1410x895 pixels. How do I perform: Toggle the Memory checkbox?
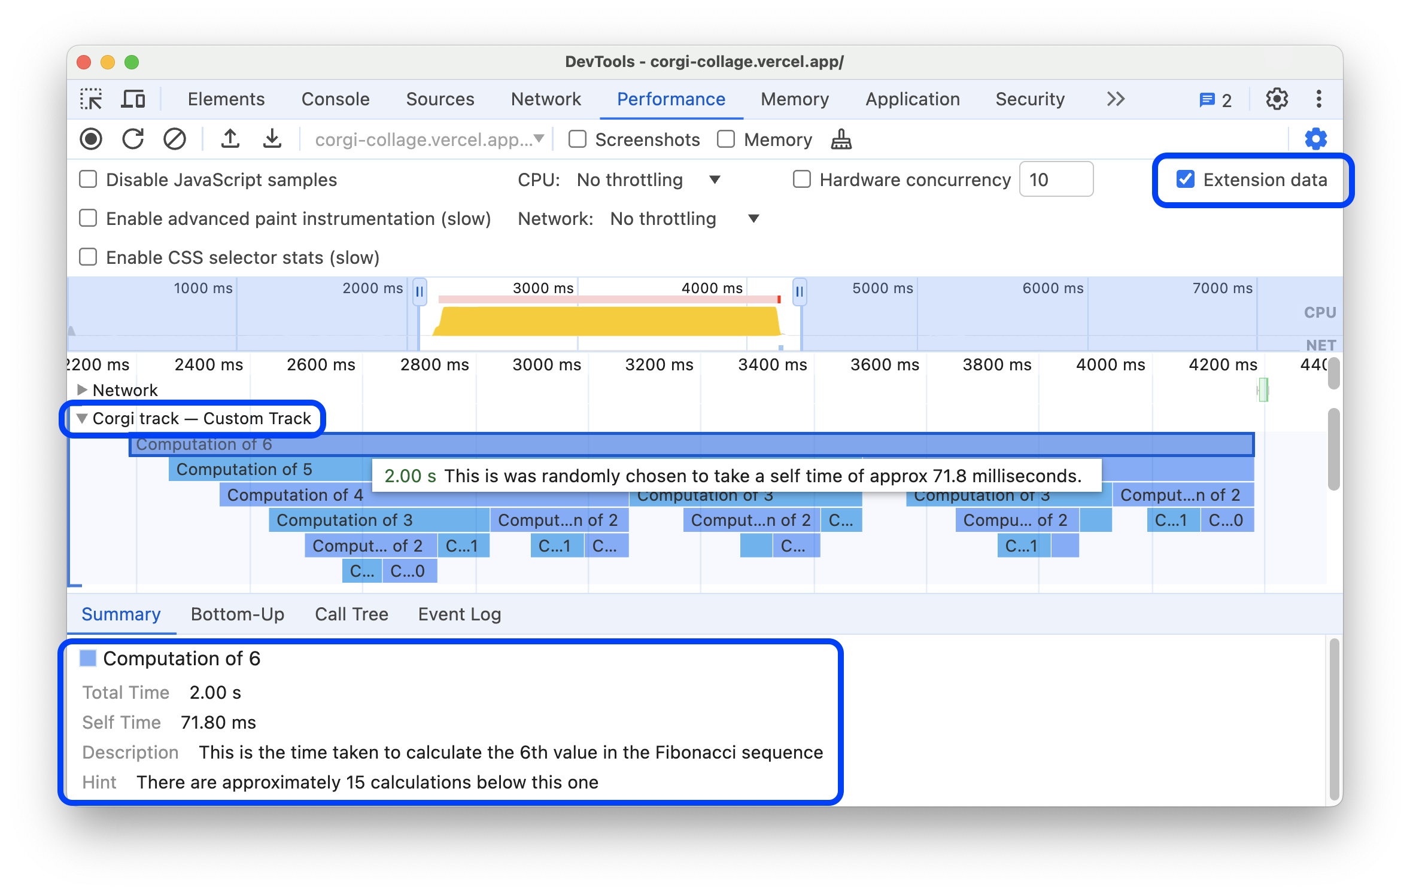coord(724,139)
